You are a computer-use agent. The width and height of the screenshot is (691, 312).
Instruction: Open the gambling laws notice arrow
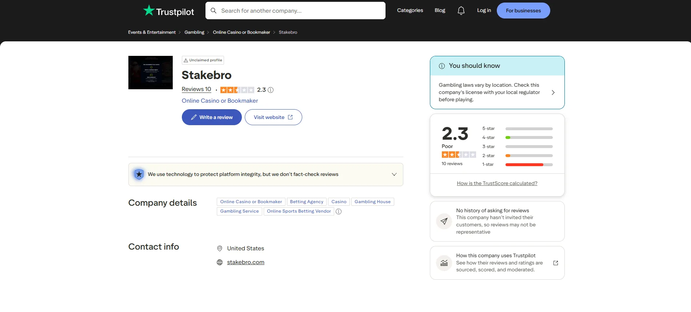[x=553, y=93]
